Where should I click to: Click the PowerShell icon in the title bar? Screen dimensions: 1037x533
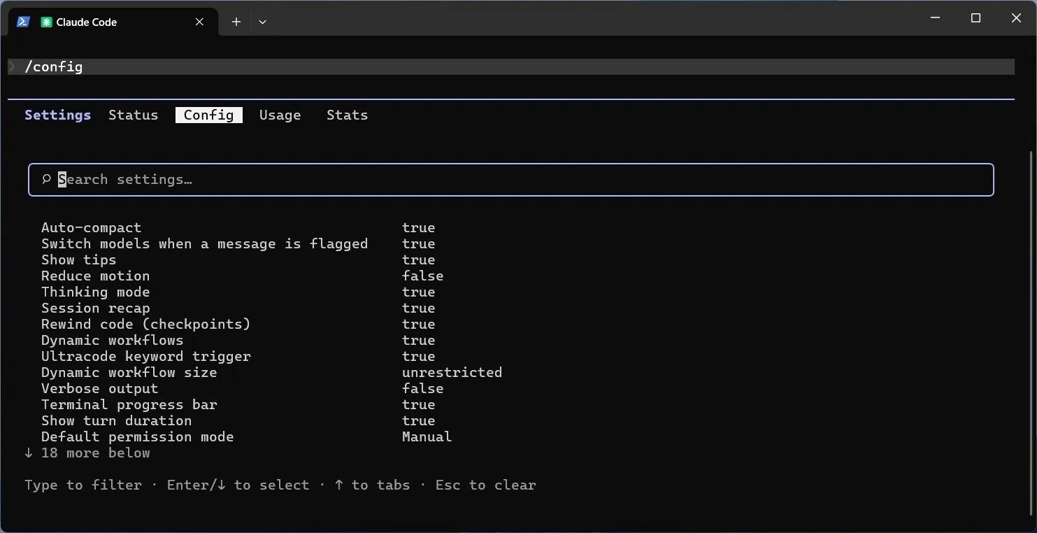pyautogui.click(x=23, y=22)
